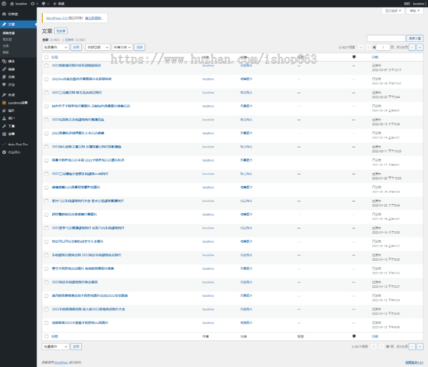
Task: Collapse the sidebar with 收起菜单 icon
Action: (x=4, y=152)
